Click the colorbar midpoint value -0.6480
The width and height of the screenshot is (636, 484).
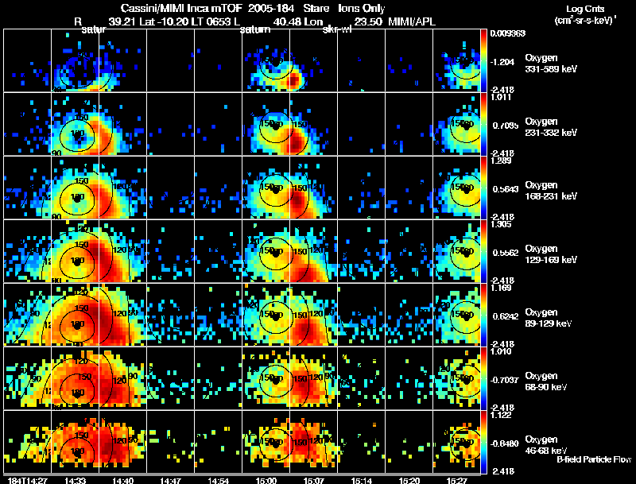tap(505, 444)
